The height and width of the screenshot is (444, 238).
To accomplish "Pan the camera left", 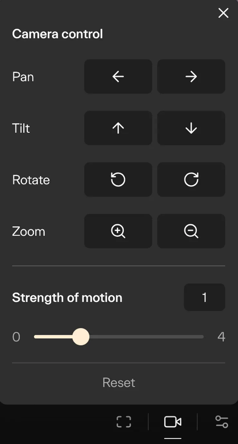I will pyautogui.click(x=118, y=77).
